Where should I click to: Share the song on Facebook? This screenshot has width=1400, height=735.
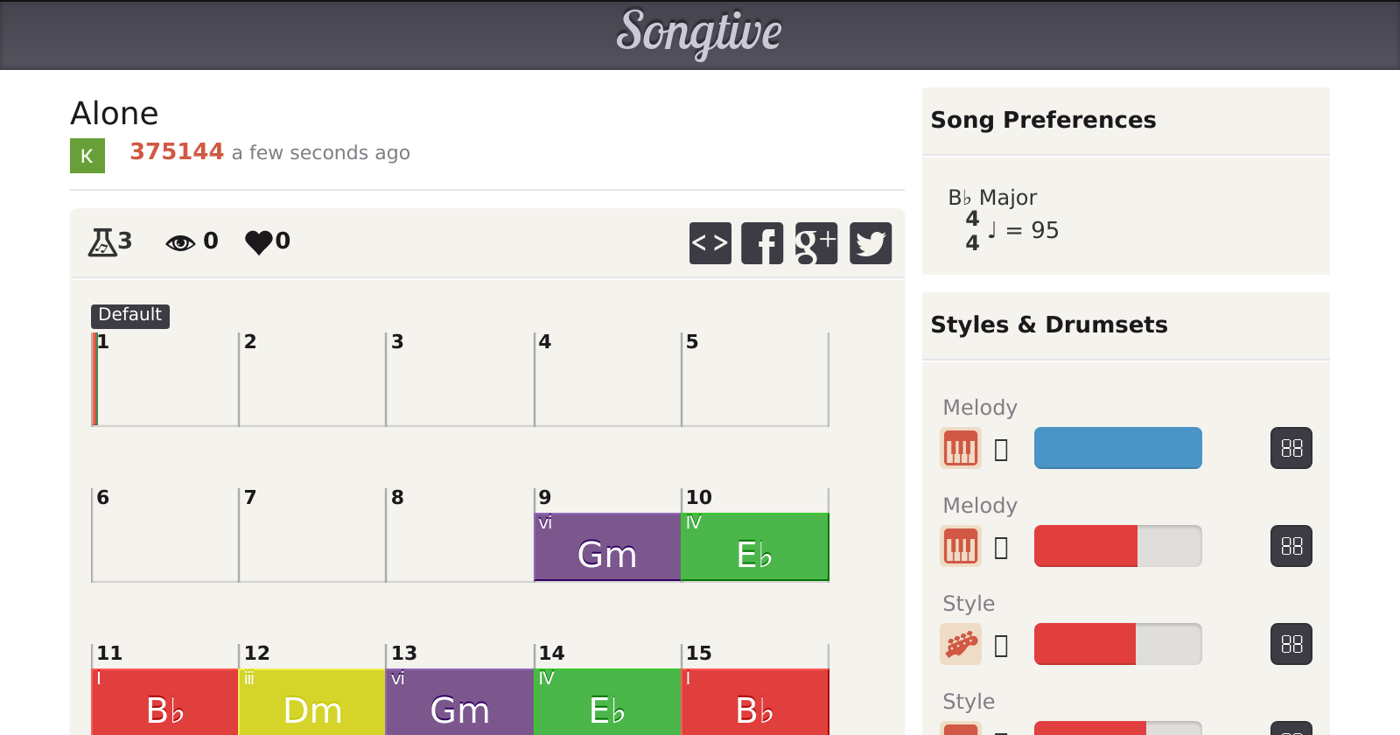(x=762, y=243)
